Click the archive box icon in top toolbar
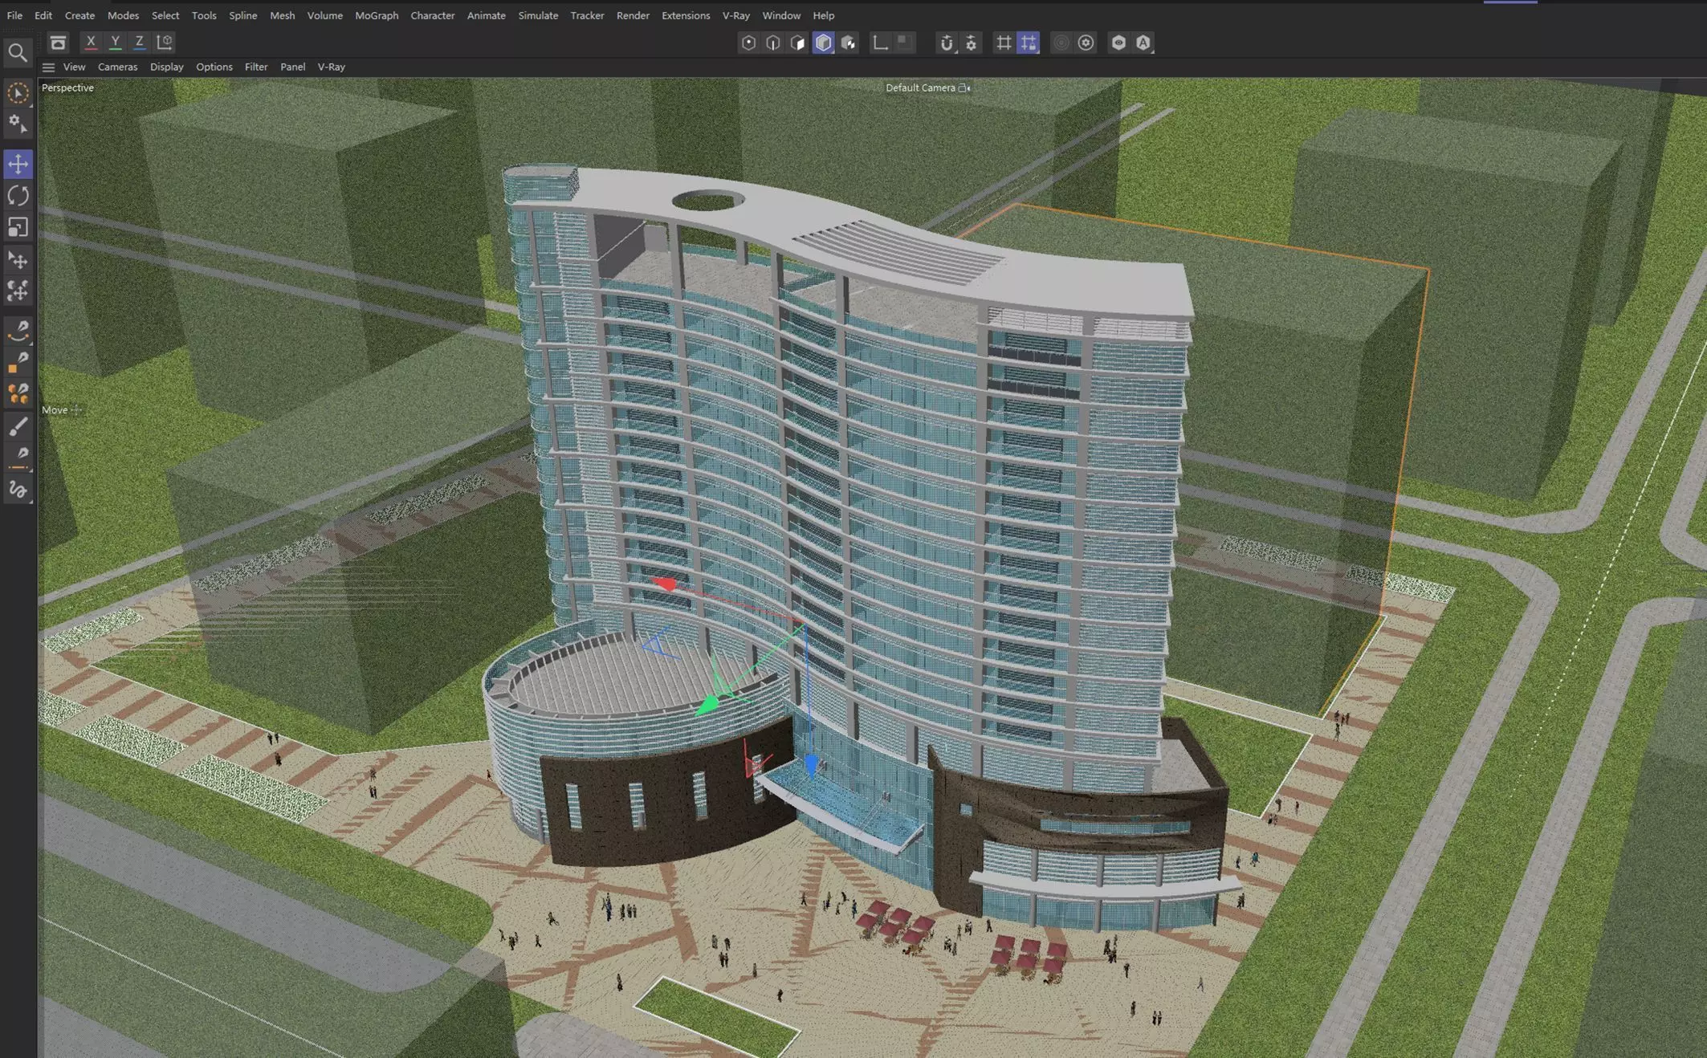The height and width of the screenshot is (1058, 1707). coord(58,43)
